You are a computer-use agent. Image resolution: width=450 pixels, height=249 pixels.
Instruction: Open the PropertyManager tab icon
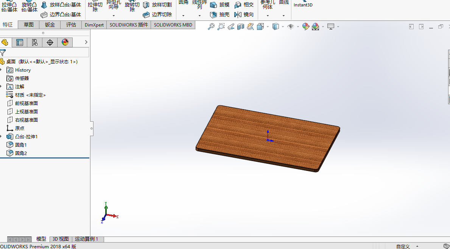coord(19,42)
